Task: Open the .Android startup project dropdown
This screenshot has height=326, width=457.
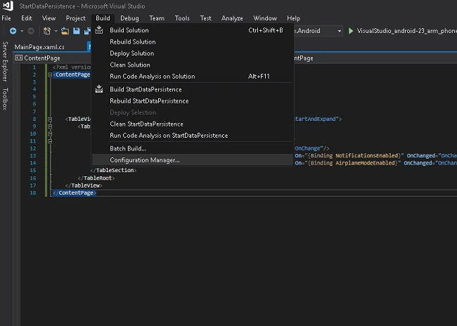Action: (x=340, y=31)
